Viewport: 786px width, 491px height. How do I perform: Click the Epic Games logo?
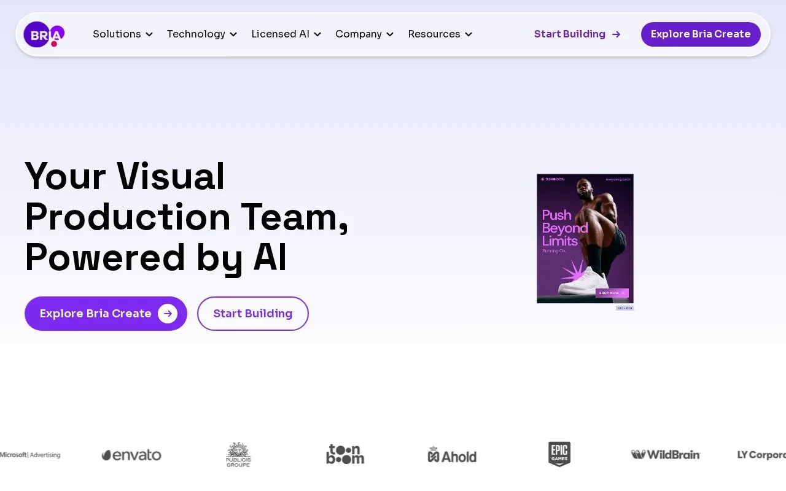click(x=559, y=454)
